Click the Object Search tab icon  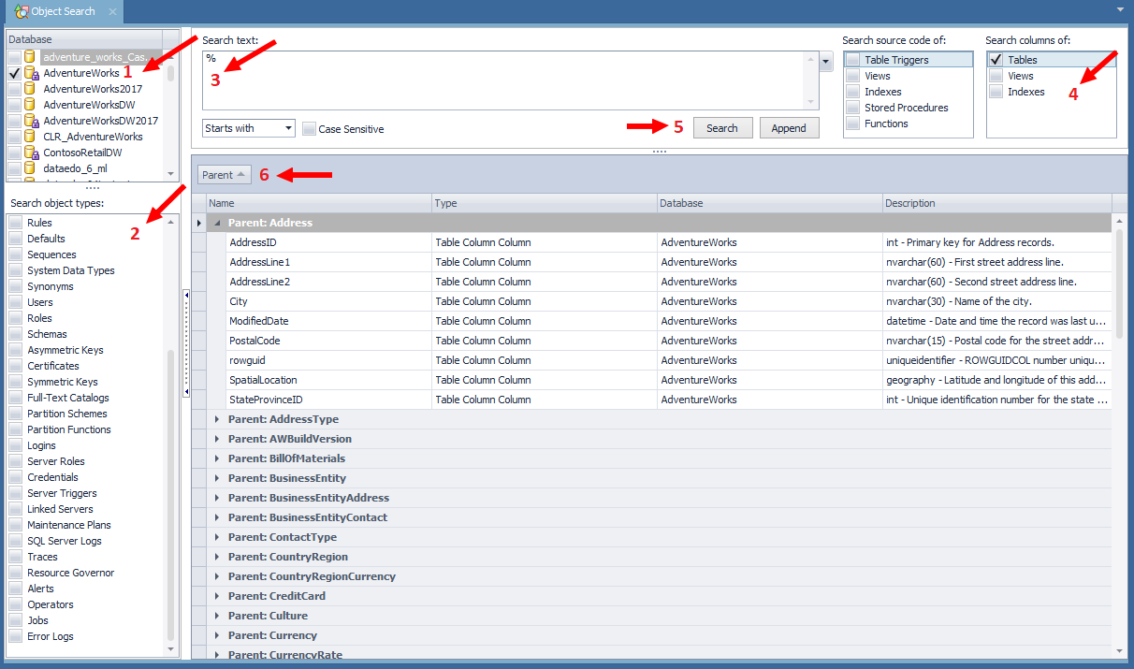coord(21,11)
